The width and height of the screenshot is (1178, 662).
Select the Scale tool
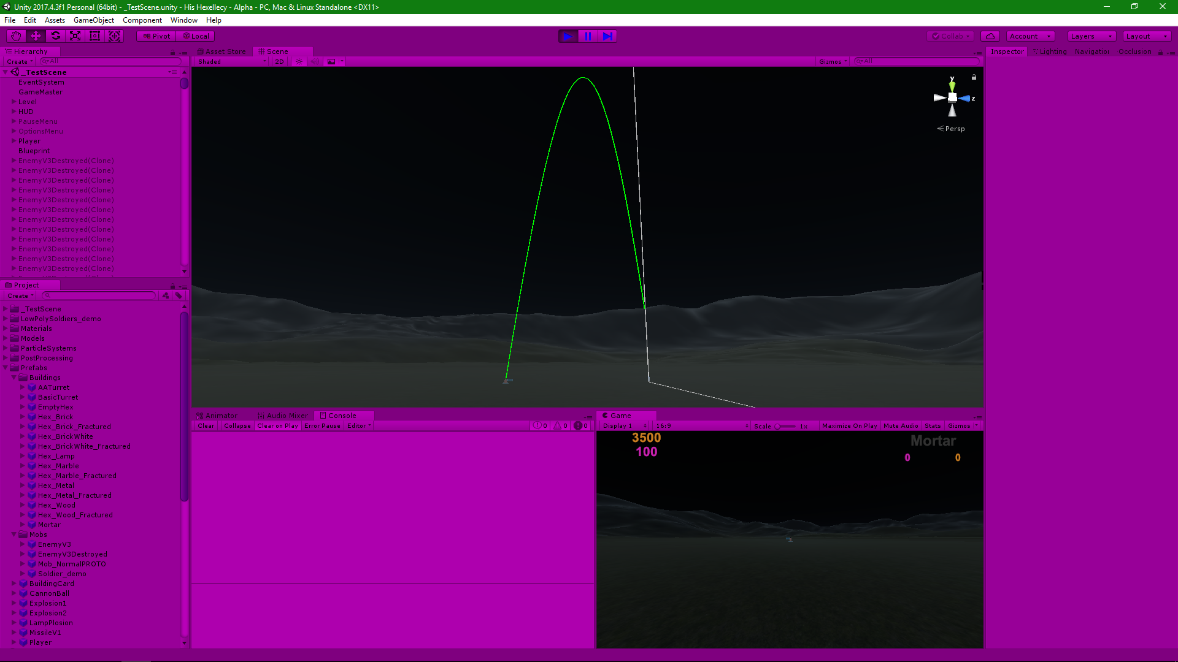75,36
